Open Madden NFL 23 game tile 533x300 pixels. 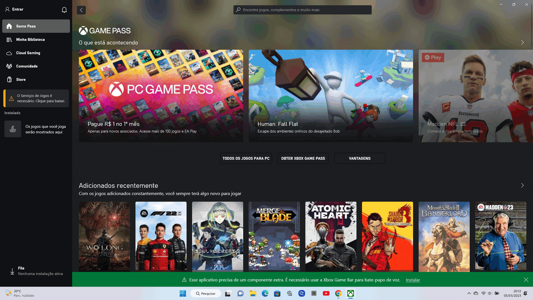point(501,236)
